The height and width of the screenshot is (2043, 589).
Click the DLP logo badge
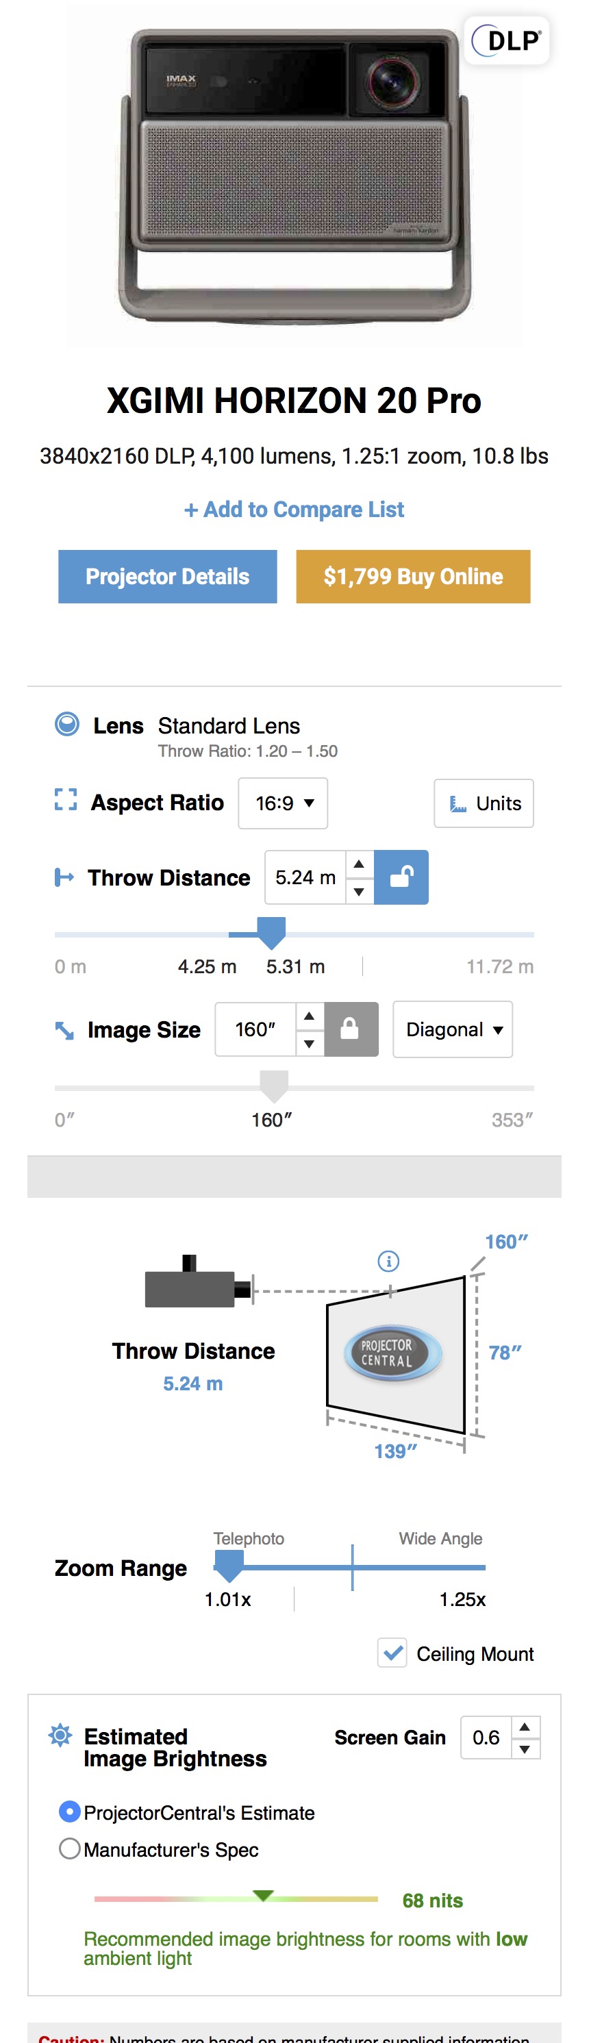point(507,40)
